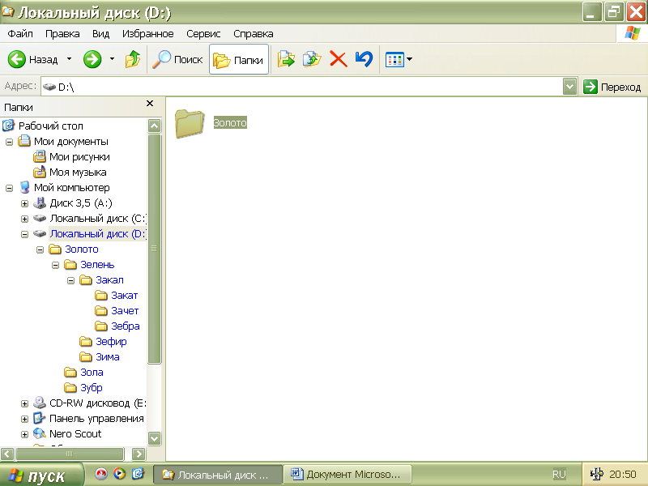Click the horizontal scroll-left arrow
648x486 pixels.
click(7, 454)
